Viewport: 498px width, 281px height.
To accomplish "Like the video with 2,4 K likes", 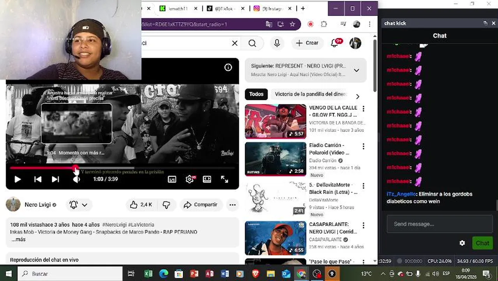I will (x=141, y=205).
